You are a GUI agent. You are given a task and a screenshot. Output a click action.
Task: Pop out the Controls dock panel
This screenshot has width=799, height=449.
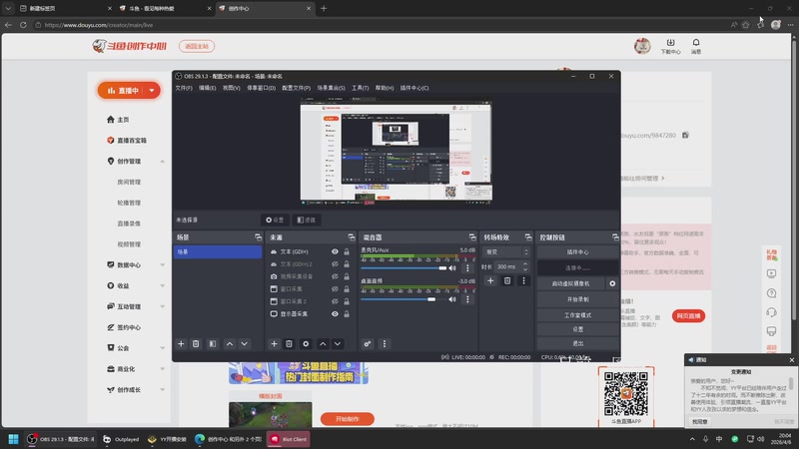tap(615, 237)
